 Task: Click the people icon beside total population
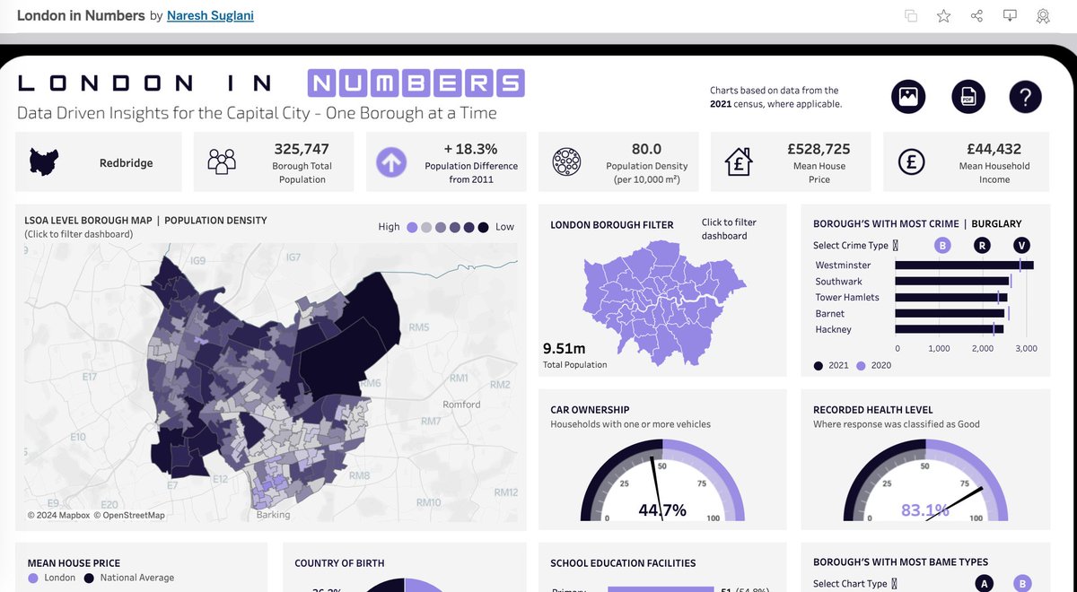click(221, 162)
